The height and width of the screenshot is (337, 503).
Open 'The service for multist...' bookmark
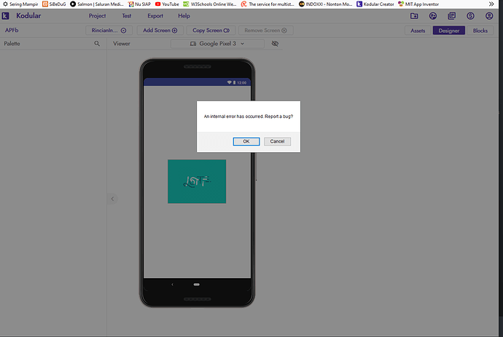coord(268,4)
